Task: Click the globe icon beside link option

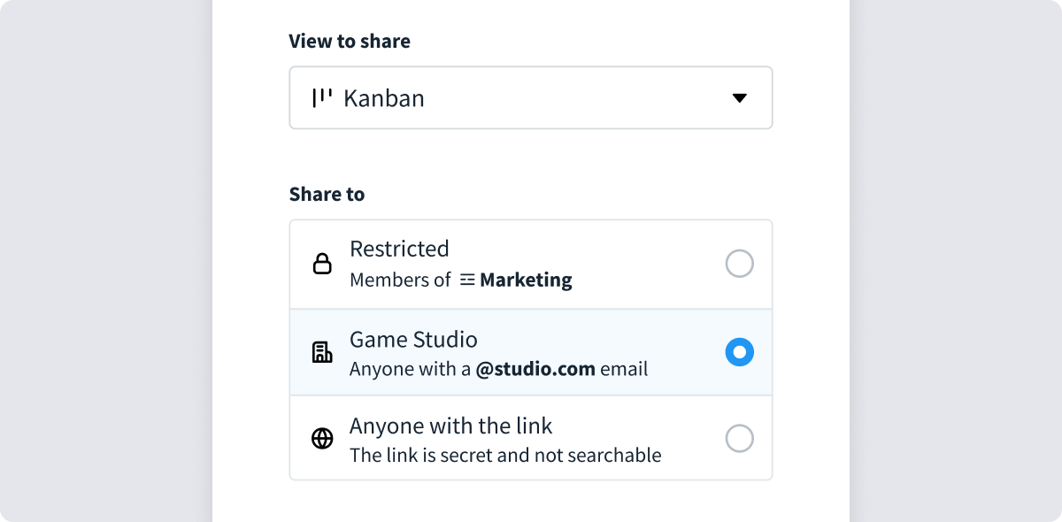Action: point(322,439)
